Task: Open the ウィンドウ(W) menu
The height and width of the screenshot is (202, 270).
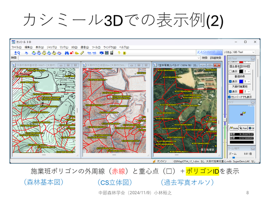Action: click(110, 47)
